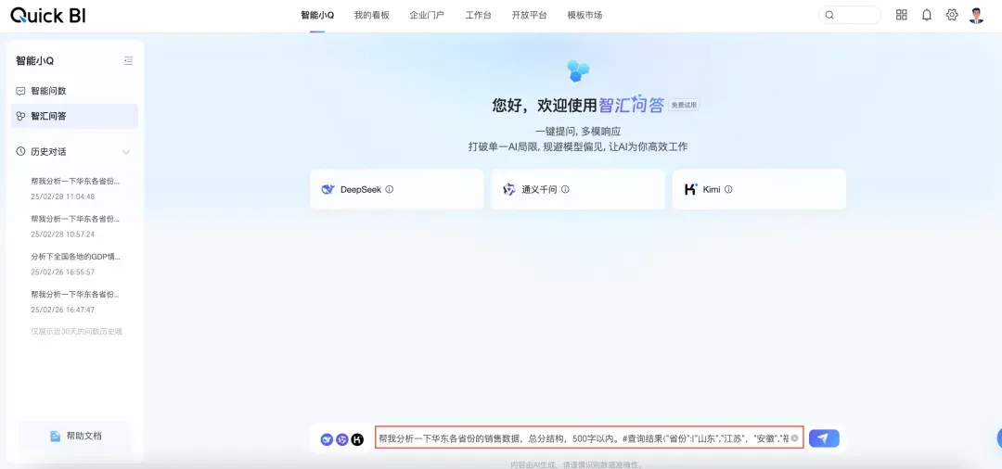The width and height of the screenshot is (1002, 469).
Task: Click the top search box
Action: [x=849, y=15]
